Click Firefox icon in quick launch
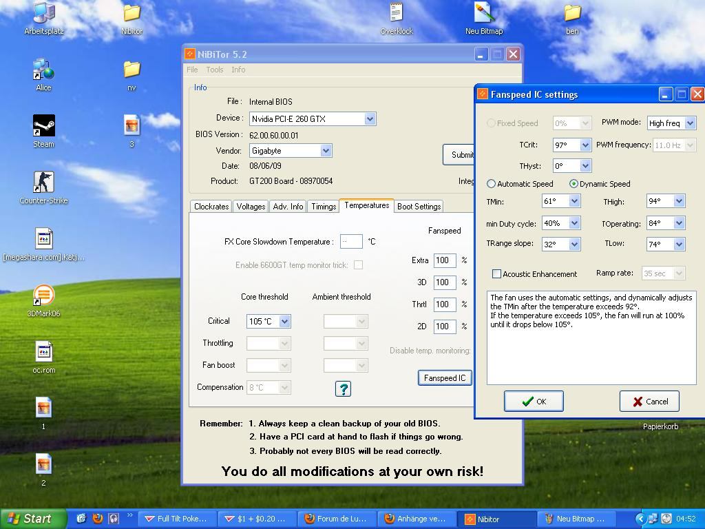 pyautogui.click(x=97, y=519)
